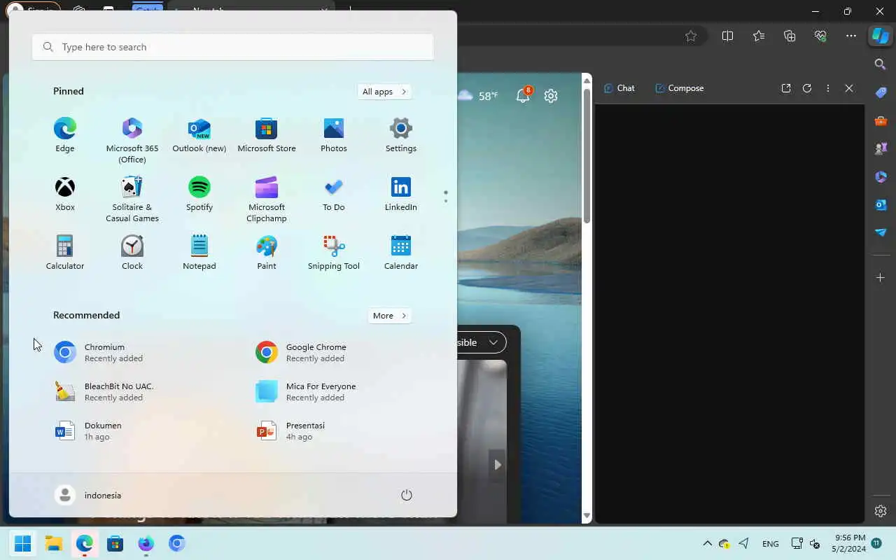
Task: Open new tab page settings gear
Action: pos(551,96)
